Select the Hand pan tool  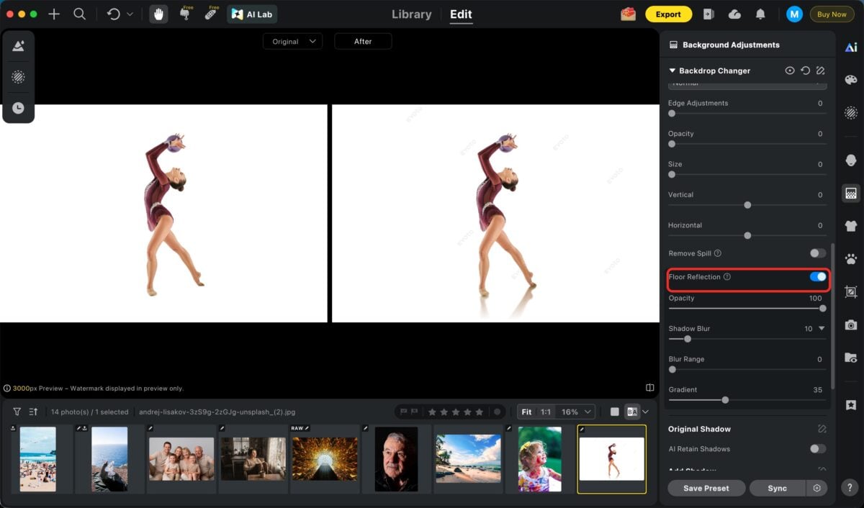159,14
